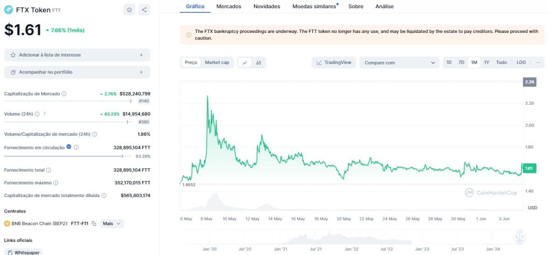Screen dimensions: 548x255
Task: Click the 2.39 axis label on chart
Action: coord(529,82)
